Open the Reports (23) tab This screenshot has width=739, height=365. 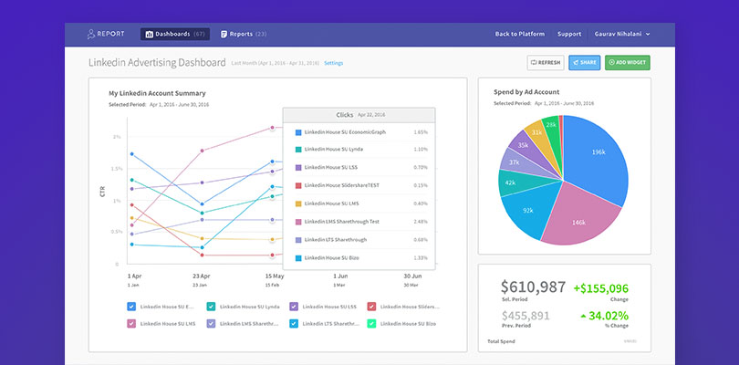[244, 34]
